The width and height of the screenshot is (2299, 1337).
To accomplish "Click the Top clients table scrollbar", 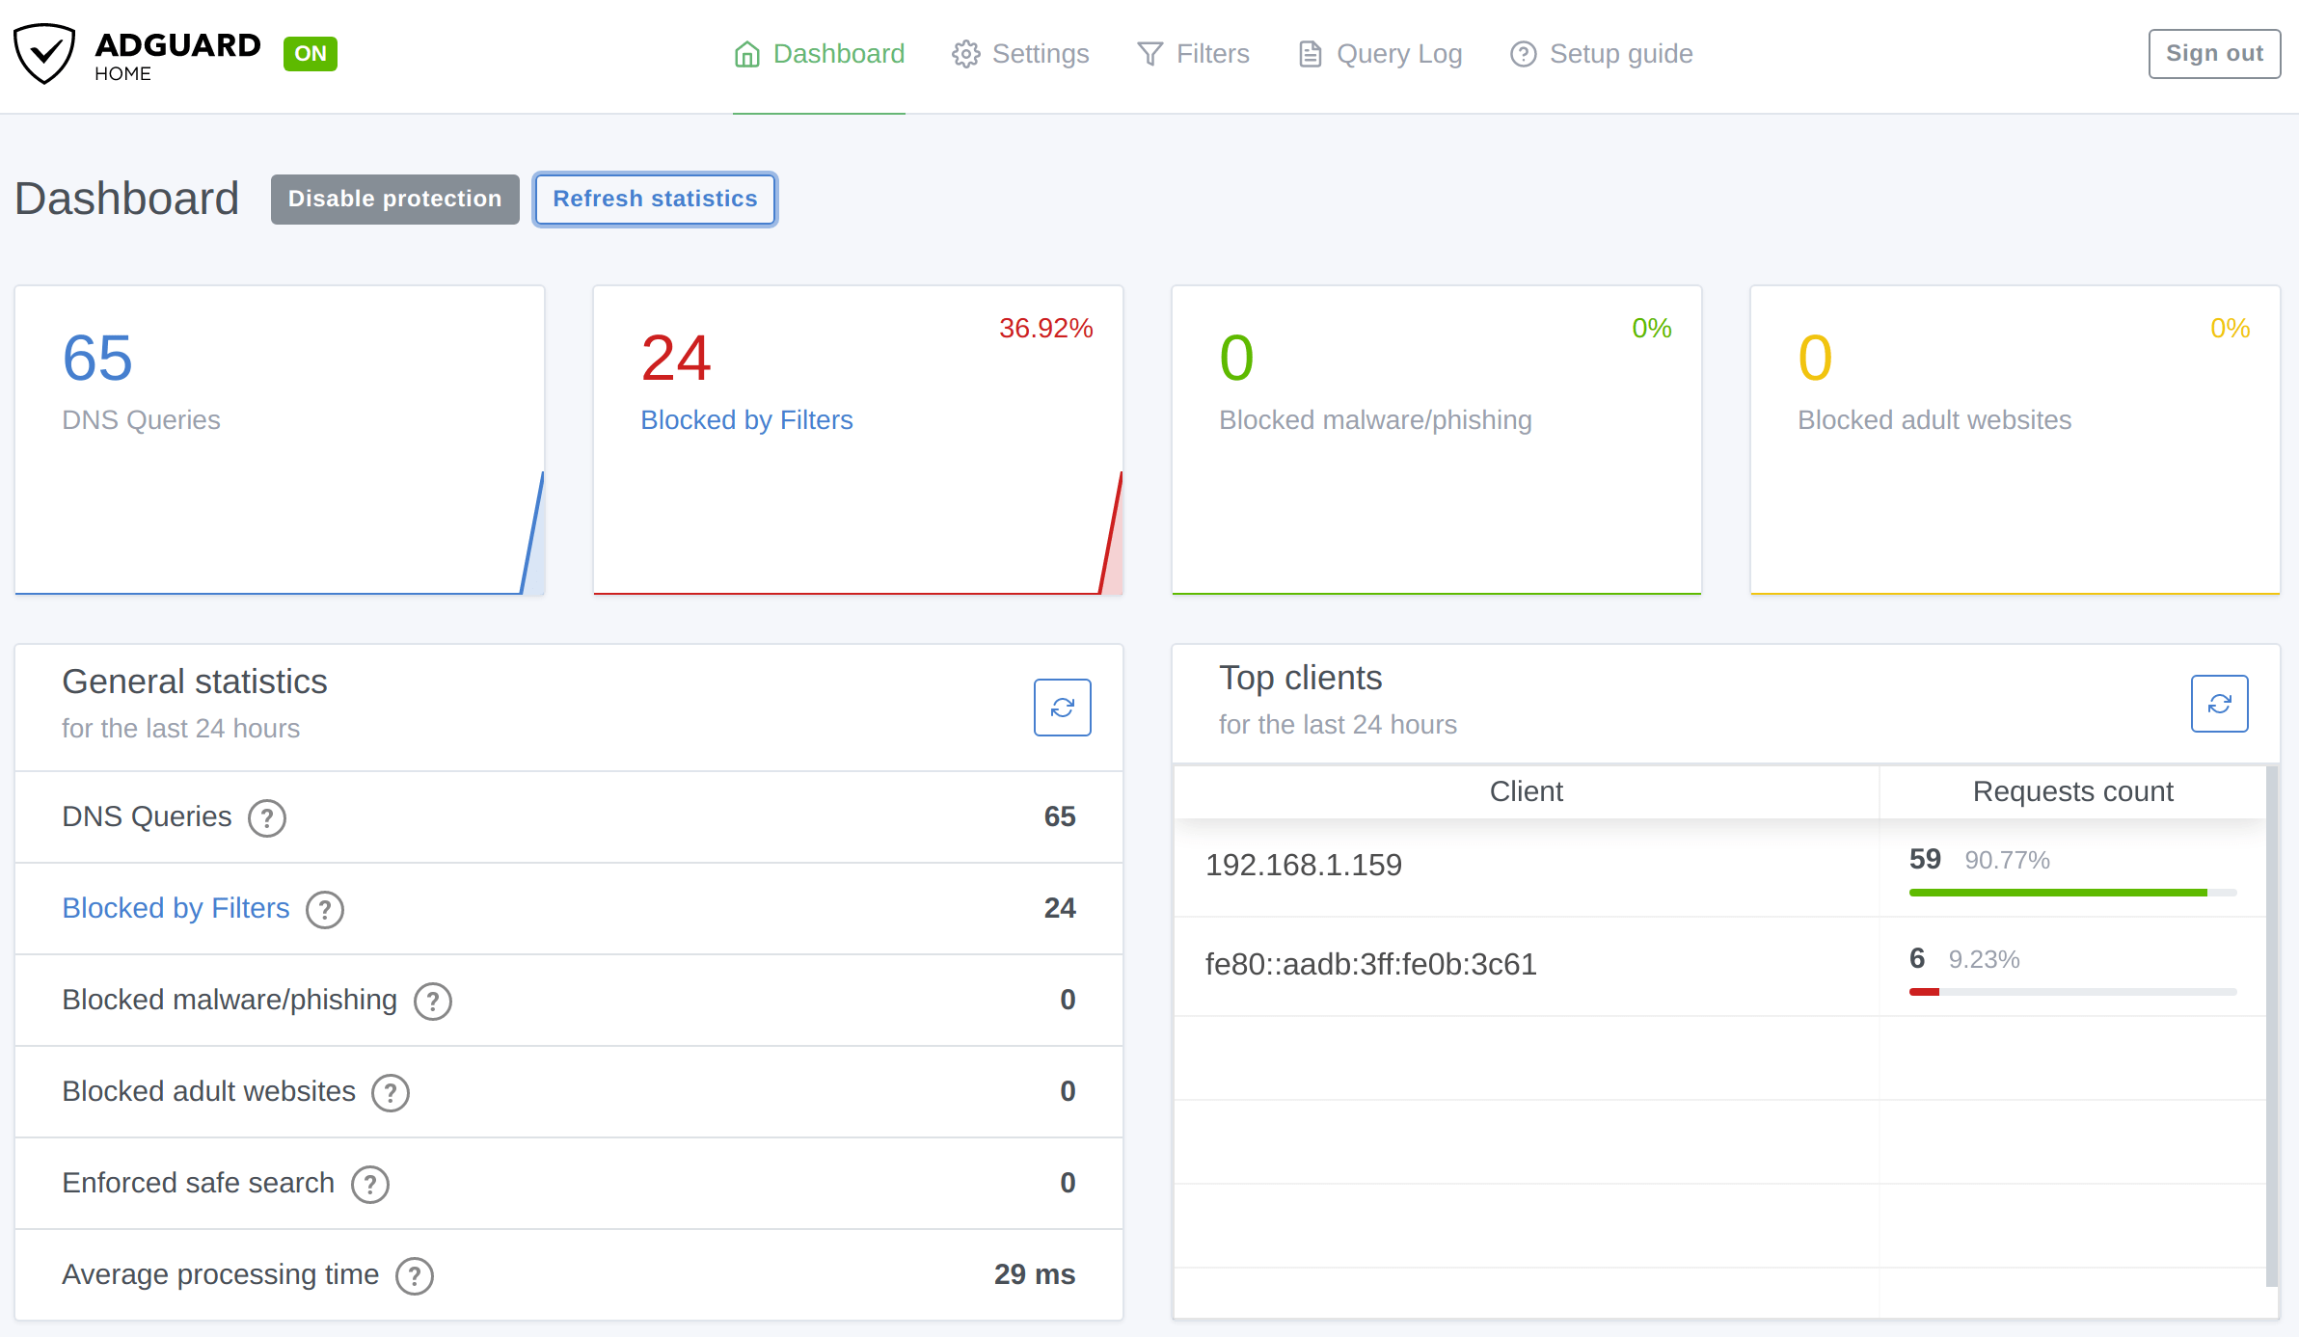I will click(x=2272, y=1026).
